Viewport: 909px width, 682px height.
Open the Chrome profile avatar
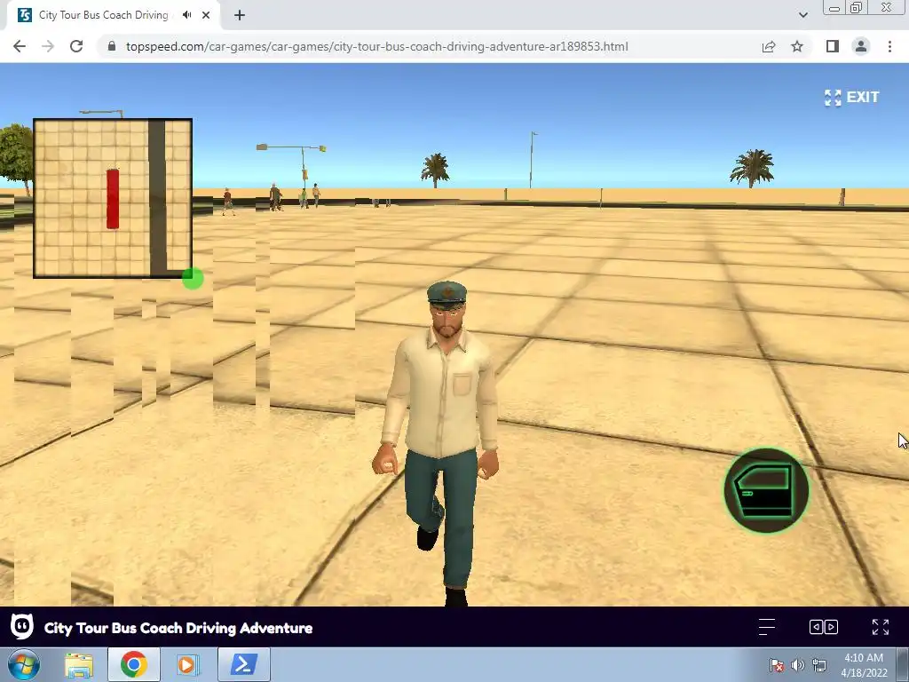[x=861, y=46]
